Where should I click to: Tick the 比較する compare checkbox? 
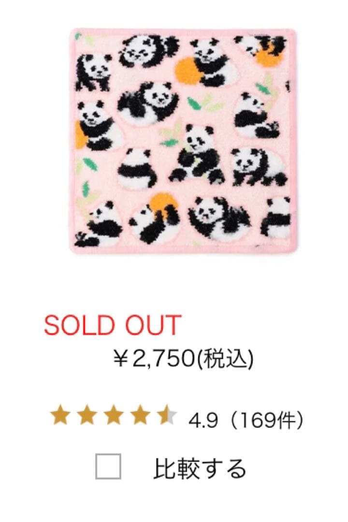(108, 466)
